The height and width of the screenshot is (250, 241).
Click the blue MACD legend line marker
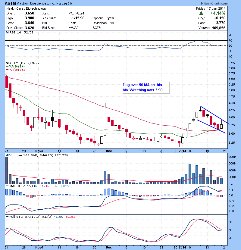[7, 186]
